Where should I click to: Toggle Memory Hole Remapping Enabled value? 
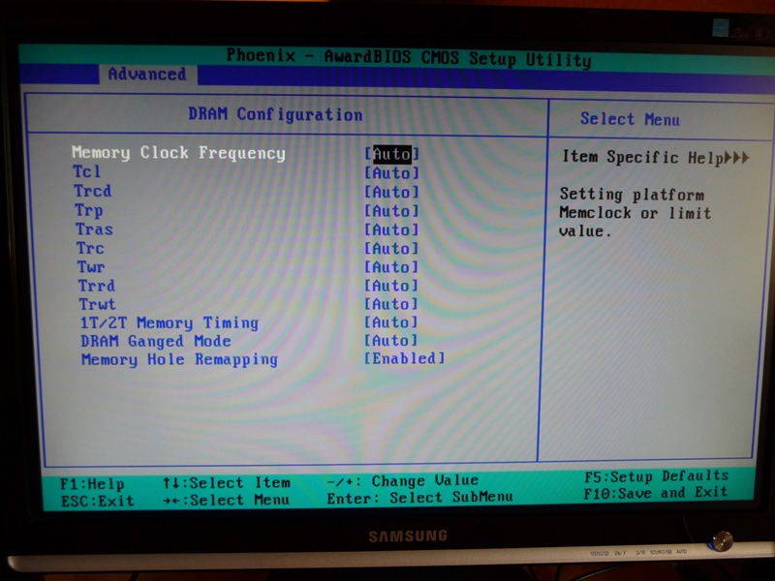point(404,358)
